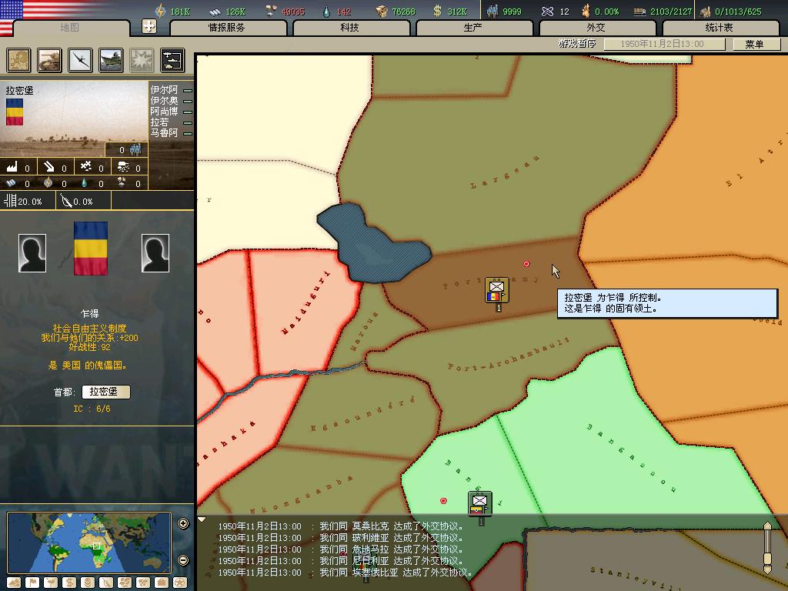788x591 pixels.
Task: Select the partisan map mode icon
Action: point(106,583)
